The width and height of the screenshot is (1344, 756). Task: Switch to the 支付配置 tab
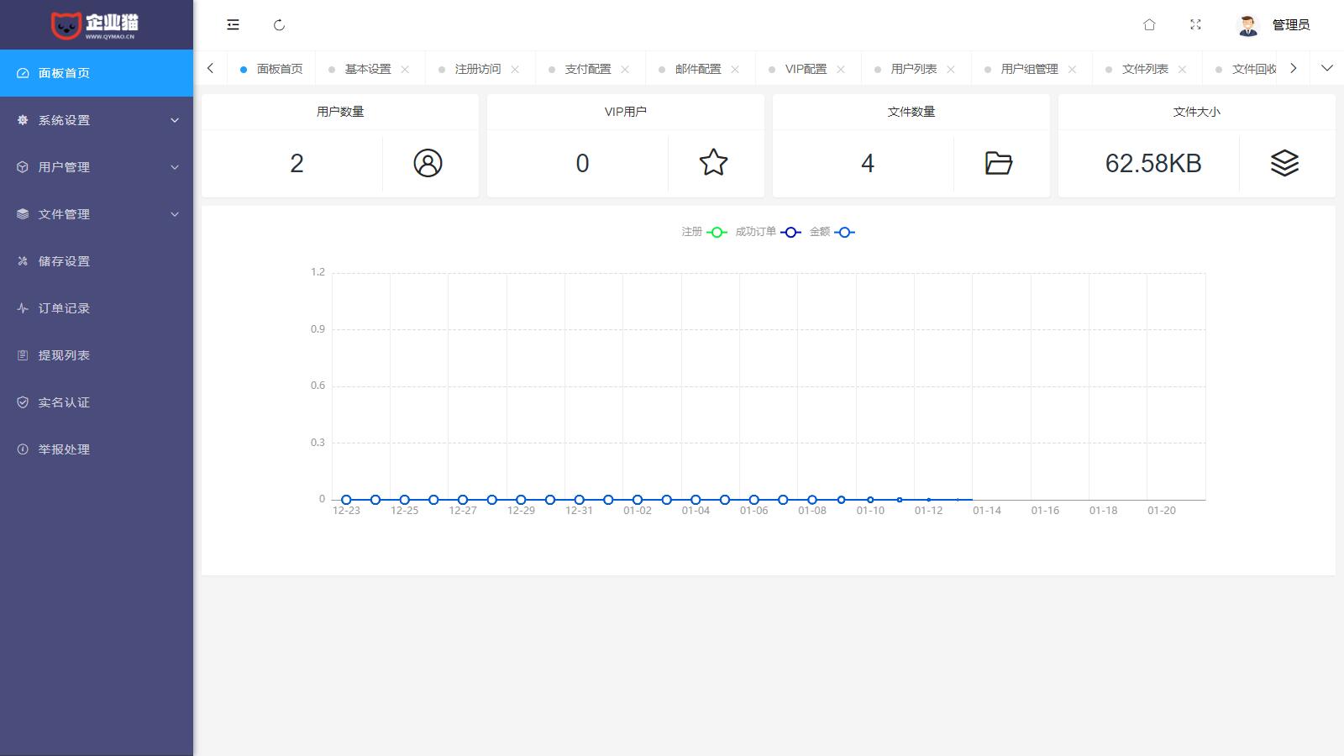[587, 69]
